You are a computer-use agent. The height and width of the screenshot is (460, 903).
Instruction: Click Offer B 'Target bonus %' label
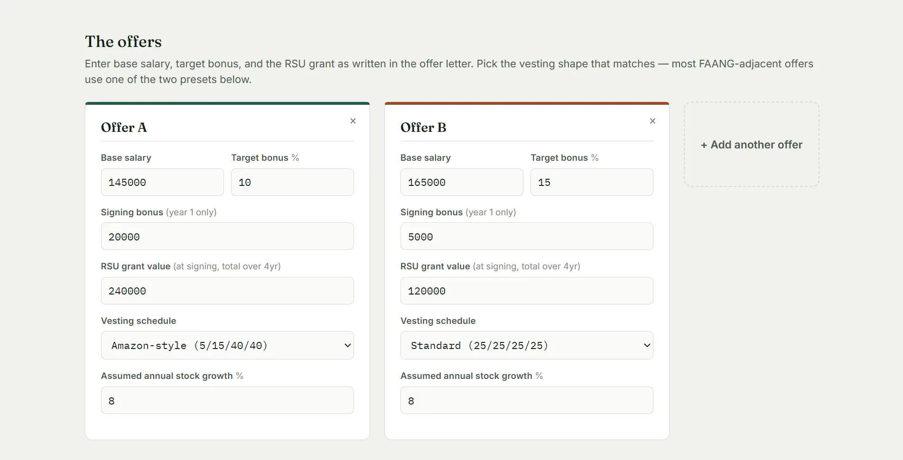(x=565, y=157)
